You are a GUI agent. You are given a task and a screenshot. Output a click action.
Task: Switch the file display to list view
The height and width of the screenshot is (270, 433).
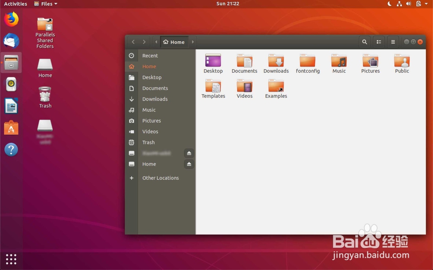(x=378, y=42)
